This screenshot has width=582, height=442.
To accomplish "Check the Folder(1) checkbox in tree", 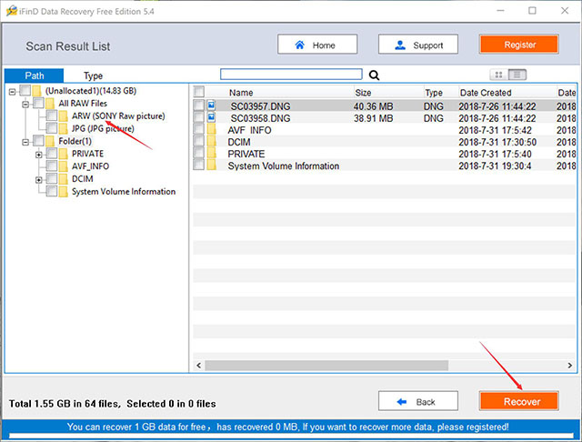I will (38, 141).
